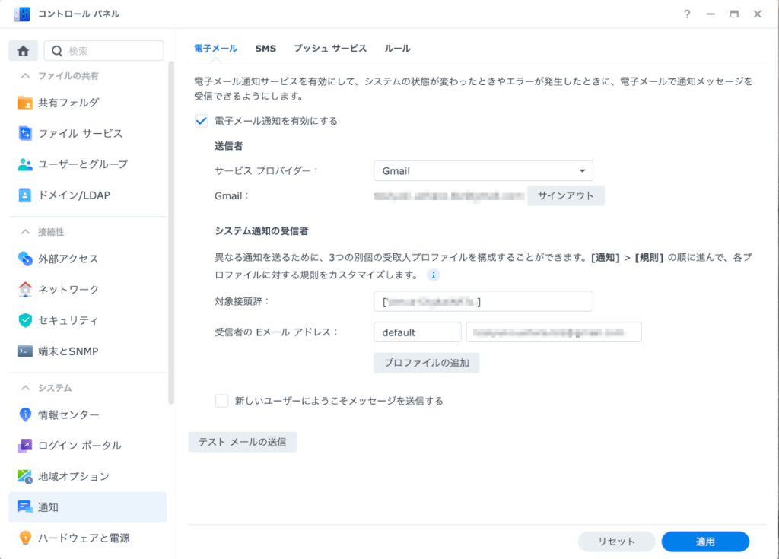
Task: Click the blue info tooltip icon
Action: coord(434,275)
